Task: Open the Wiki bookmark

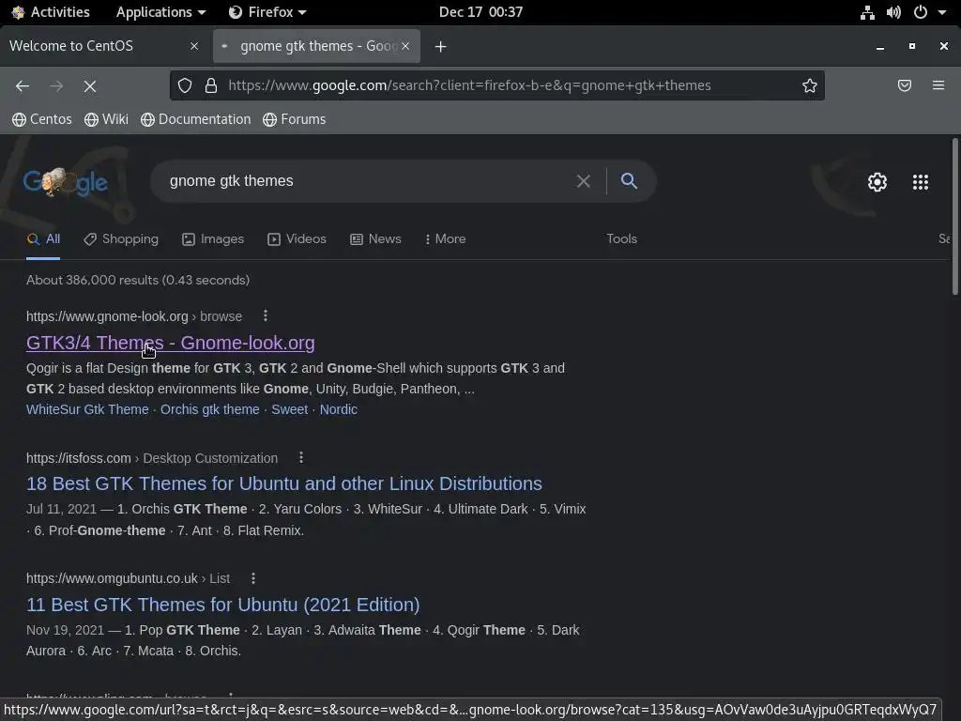Action: 107,119
